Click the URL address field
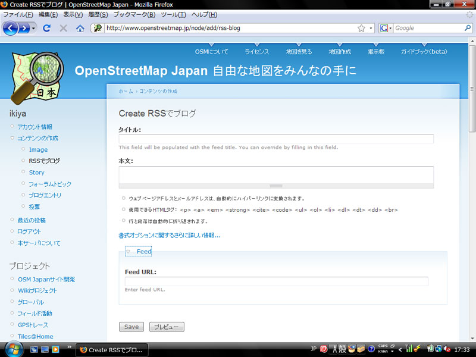476x357 pixels. pyautogui.click(x=230, y=28)
